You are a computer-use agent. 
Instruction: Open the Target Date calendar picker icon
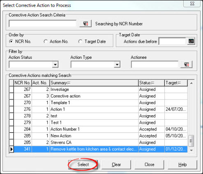(191, 41)
